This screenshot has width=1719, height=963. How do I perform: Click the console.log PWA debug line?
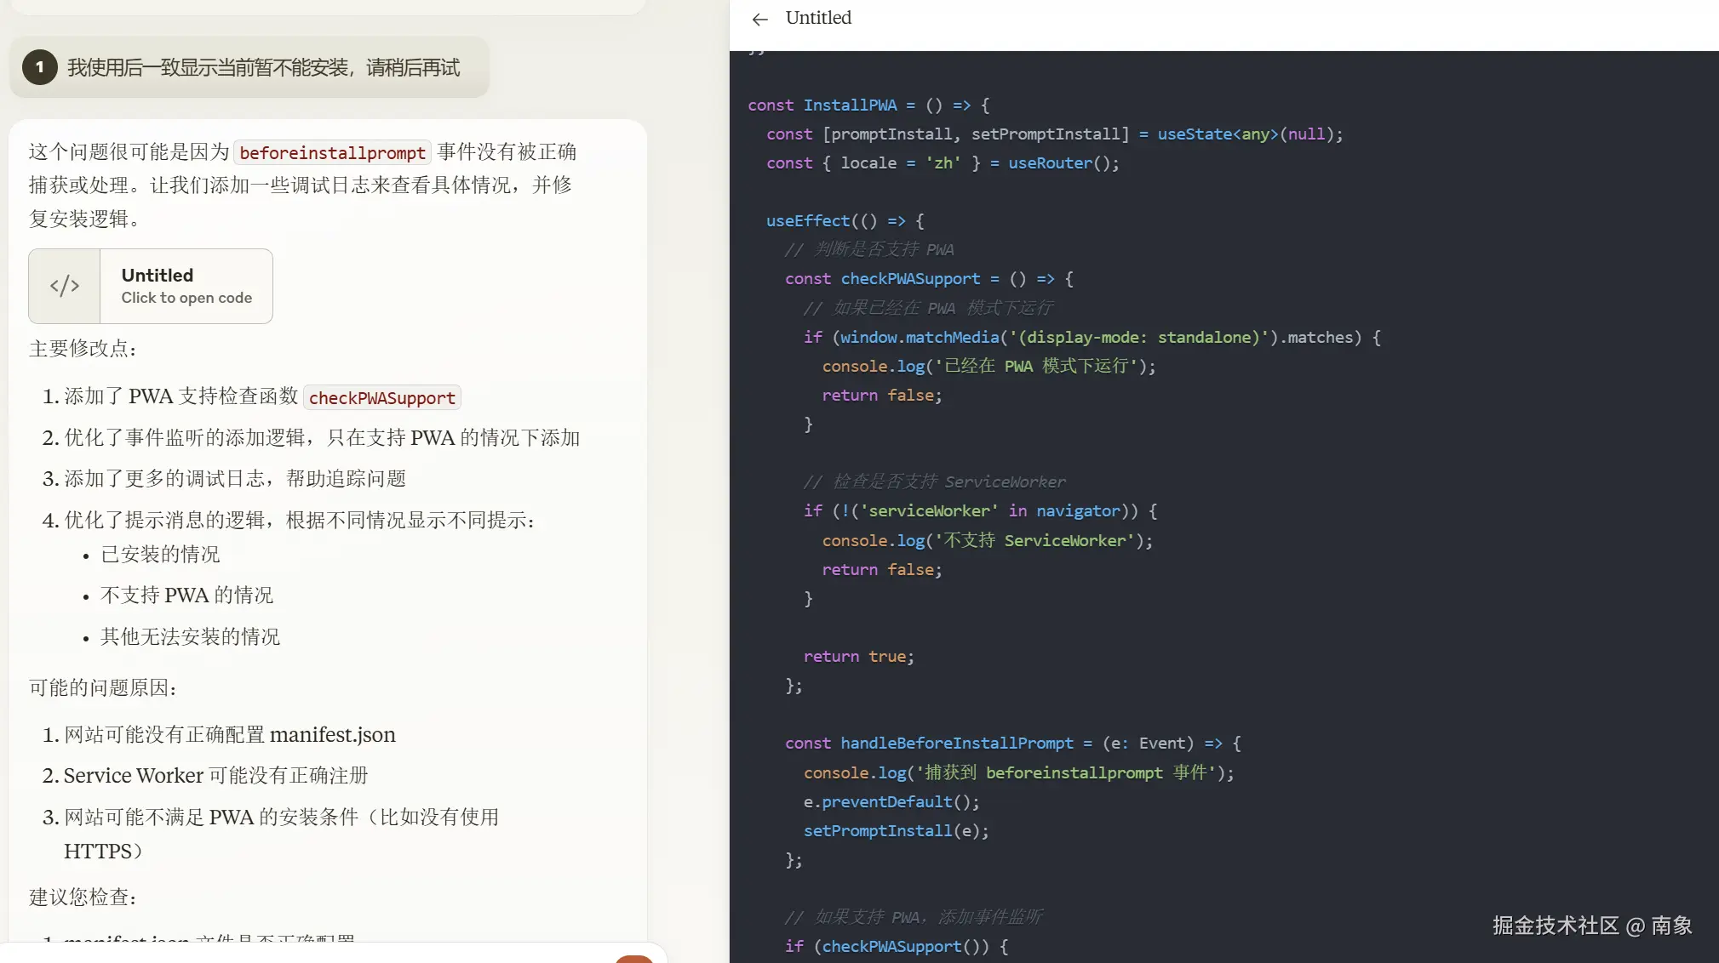click(x=988, y=366)
